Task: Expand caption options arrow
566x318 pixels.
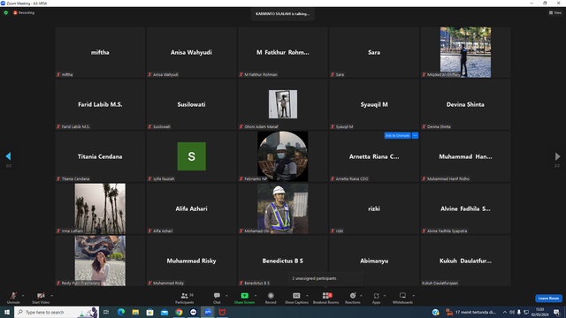Action: [307, 296]
